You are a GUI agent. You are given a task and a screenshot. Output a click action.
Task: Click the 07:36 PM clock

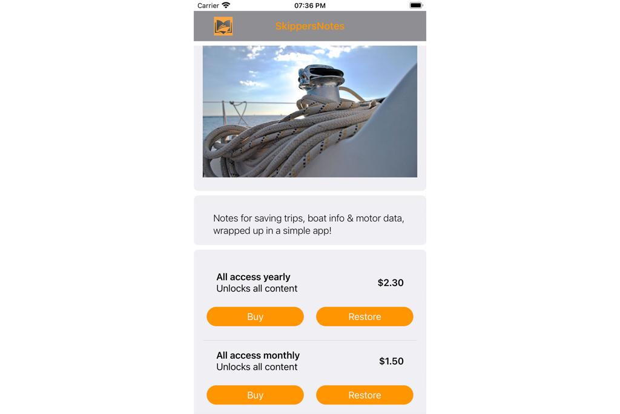coord(310,5)
